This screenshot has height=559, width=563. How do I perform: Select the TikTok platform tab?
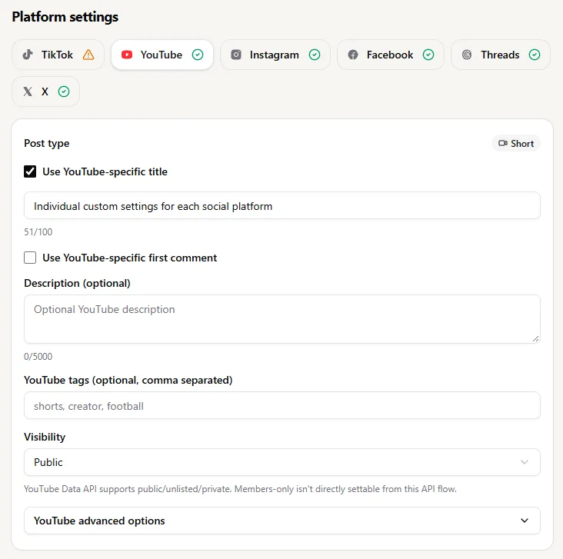click(x=58, y=55)
